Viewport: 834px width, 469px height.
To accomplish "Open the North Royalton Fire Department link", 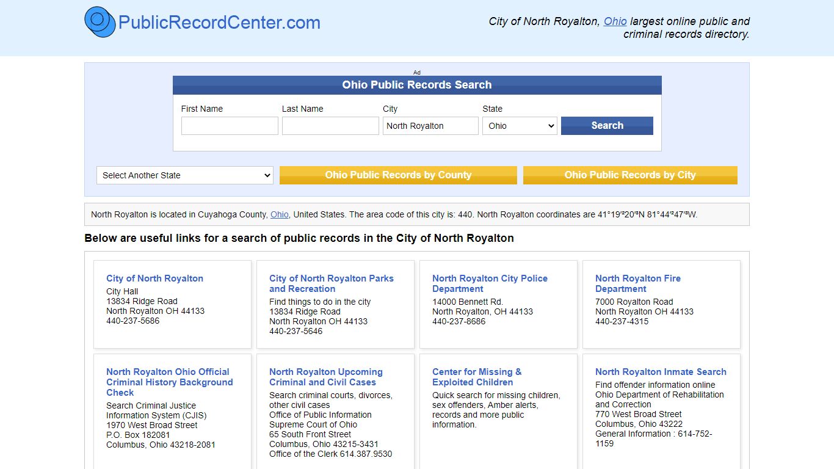I will 638,283.
